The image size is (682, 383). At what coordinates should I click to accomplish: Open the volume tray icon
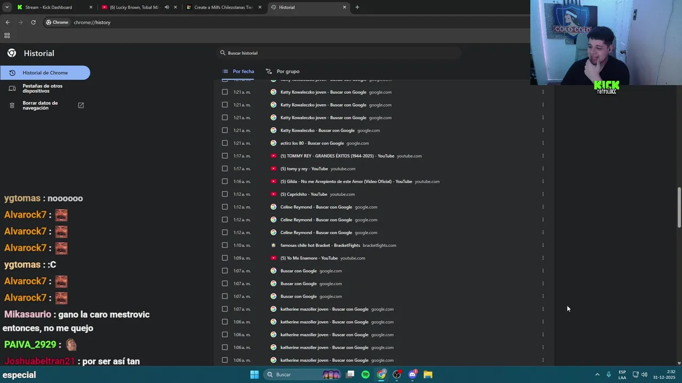644,374
